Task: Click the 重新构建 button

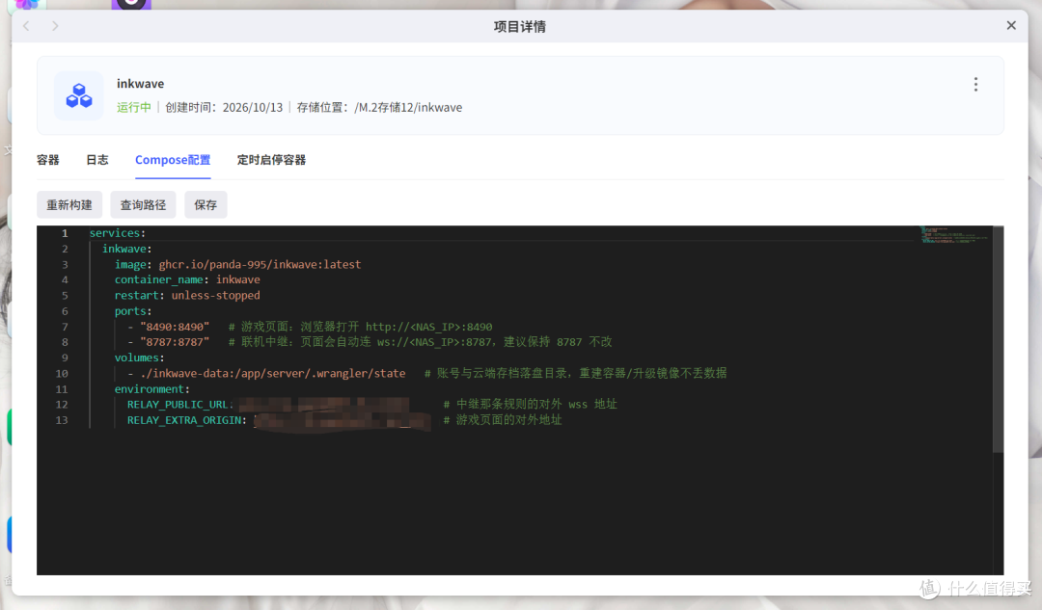Action: point(69,205)
